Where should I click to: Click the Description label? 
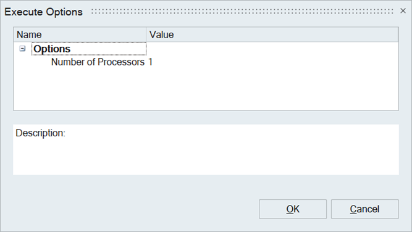[x=41, y=133]
